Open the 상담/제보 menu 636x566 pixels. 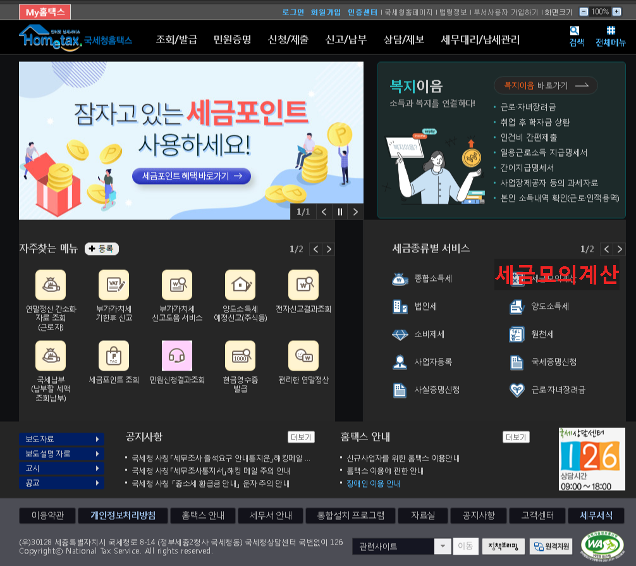pyautogui.click(x=404, y=40)
